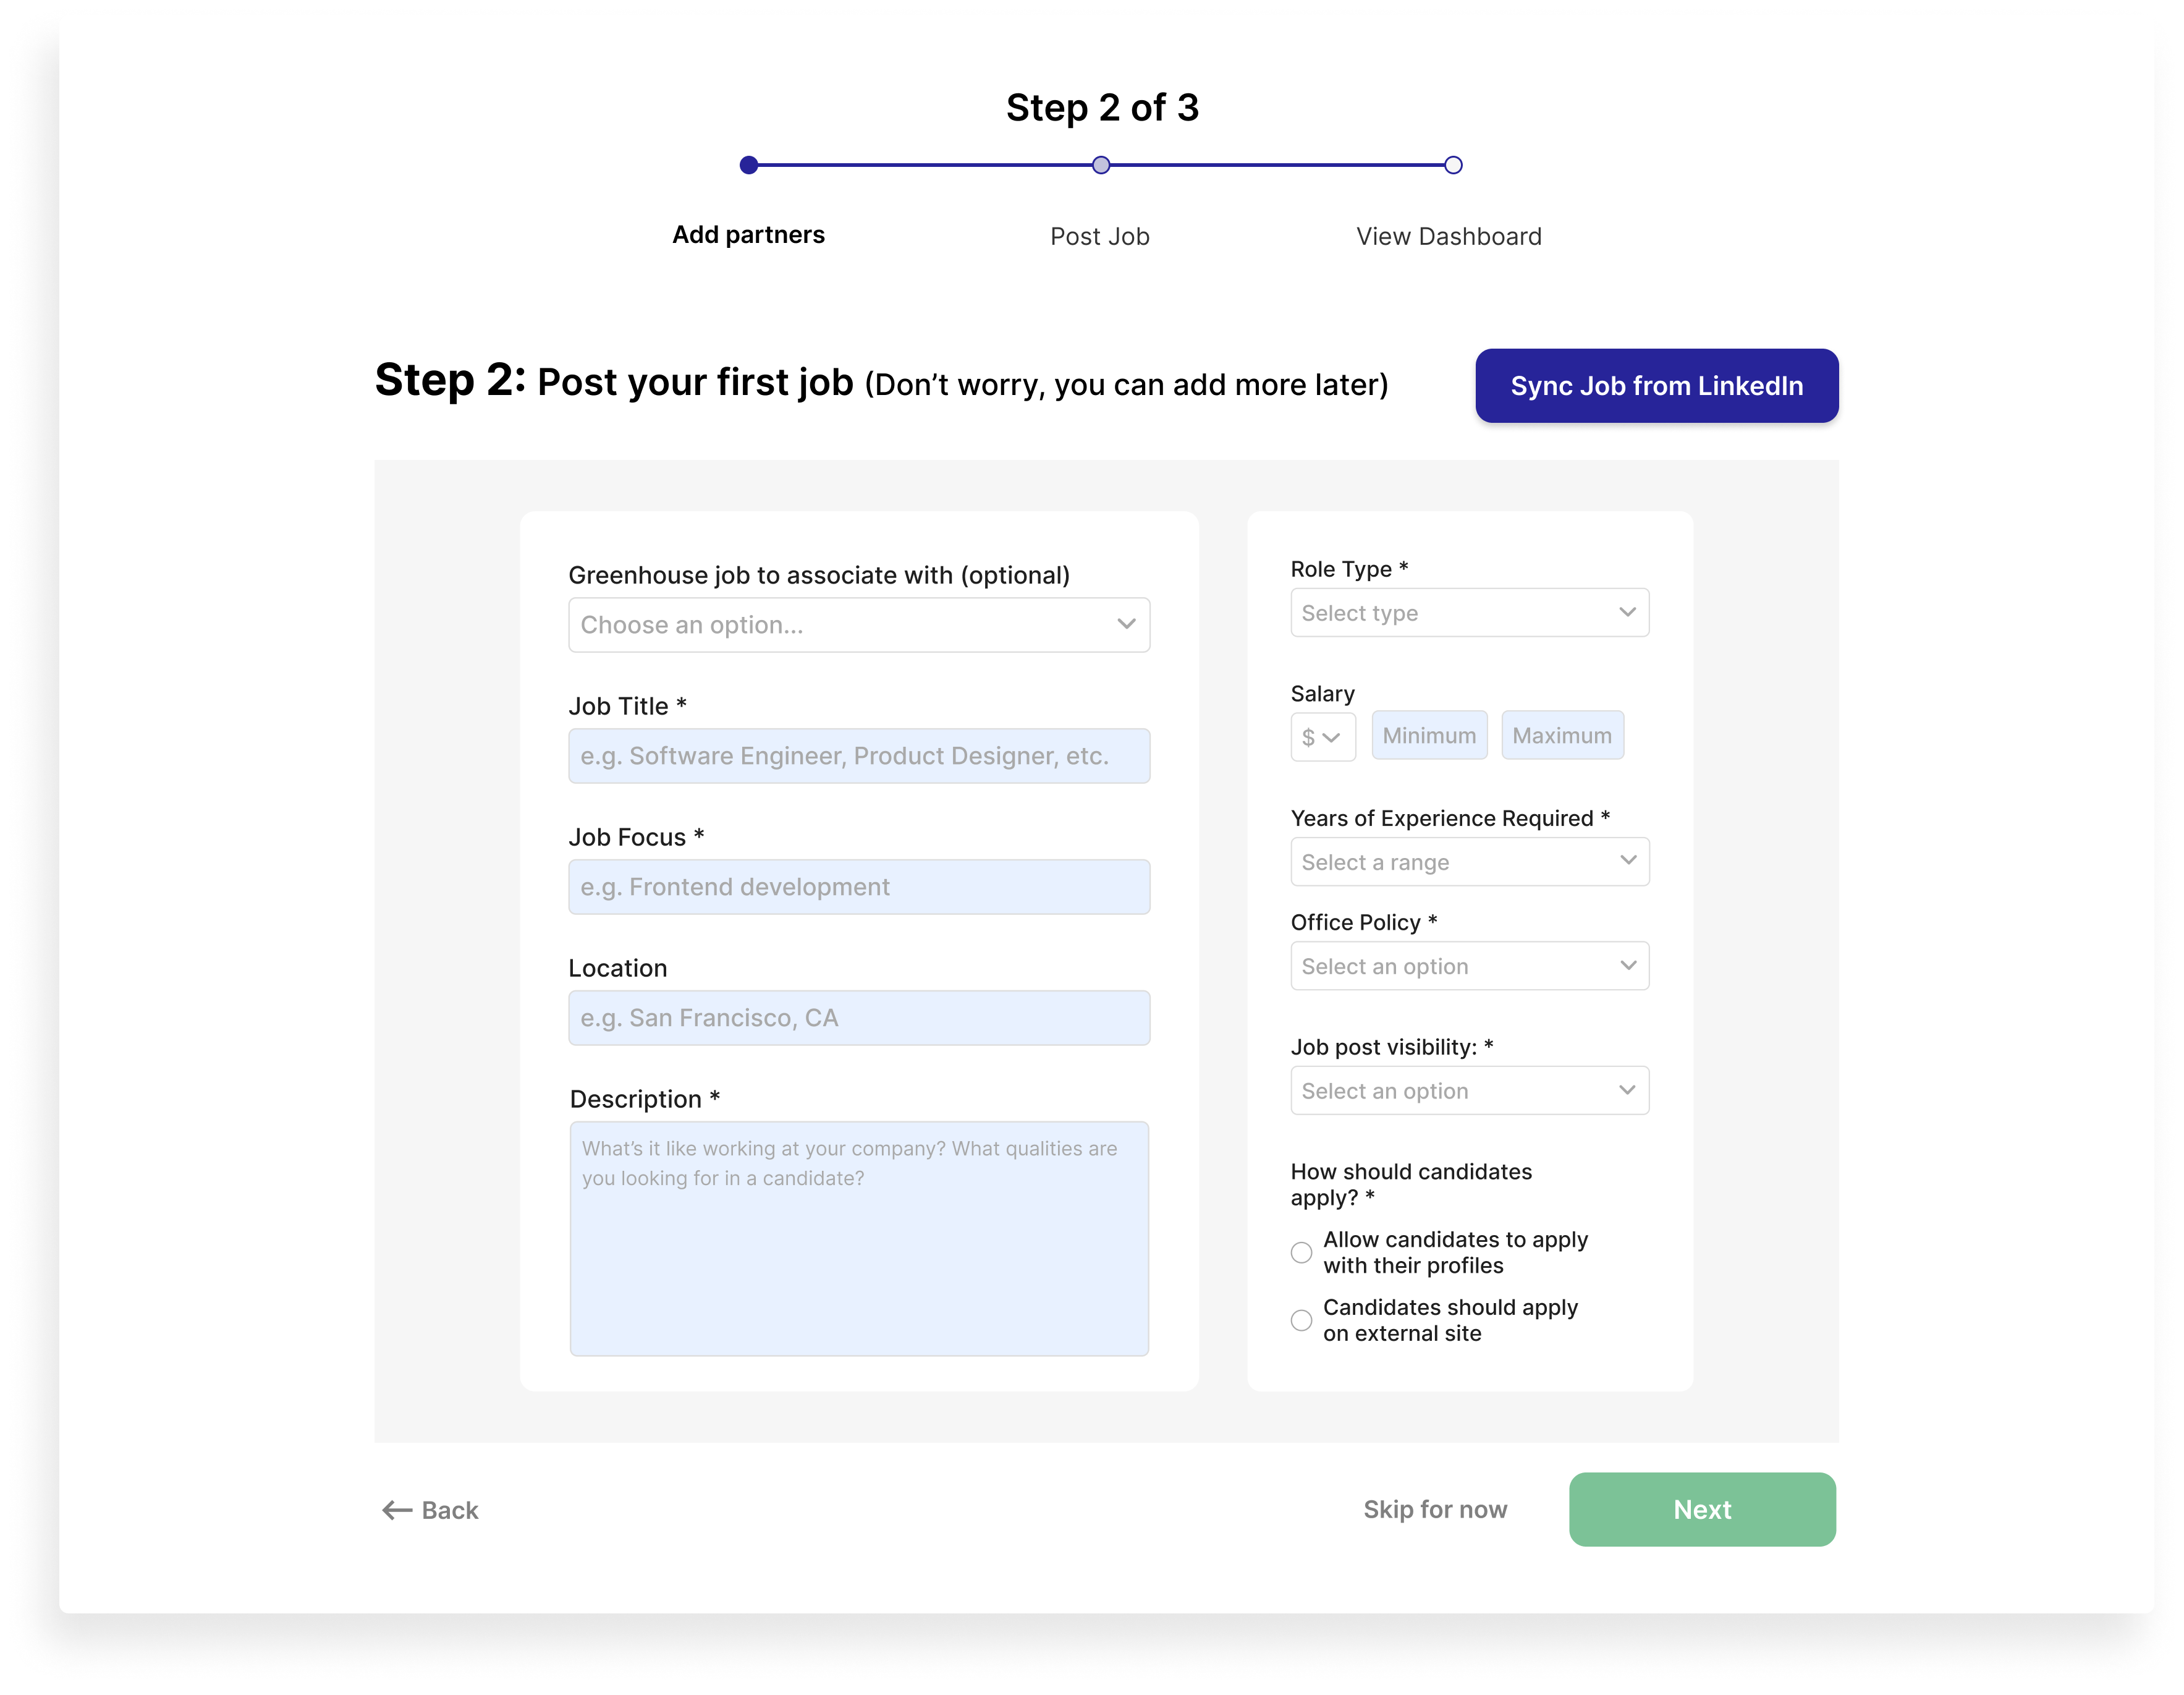The width and height of the screenshot is (2184, 1695).
Task: Click the Job Title input field
Action: [x=859, y=756]
